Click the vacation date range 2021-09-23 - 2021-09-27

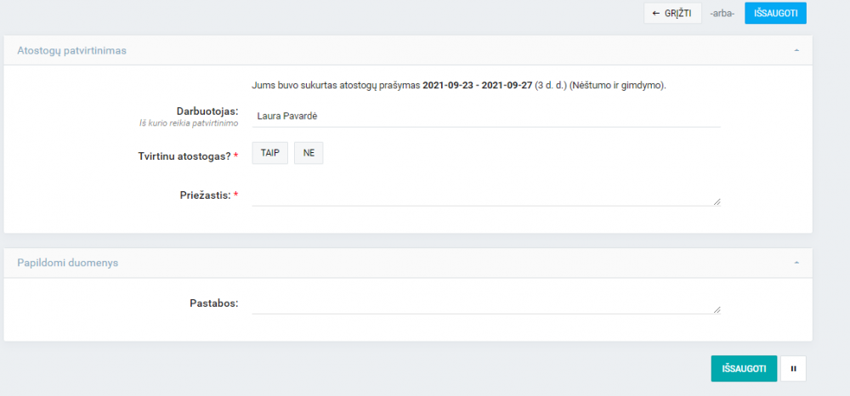click(x=477, y=86)
